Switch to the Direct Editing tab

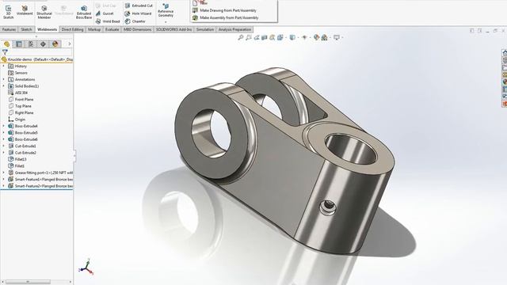pos(72,29)
